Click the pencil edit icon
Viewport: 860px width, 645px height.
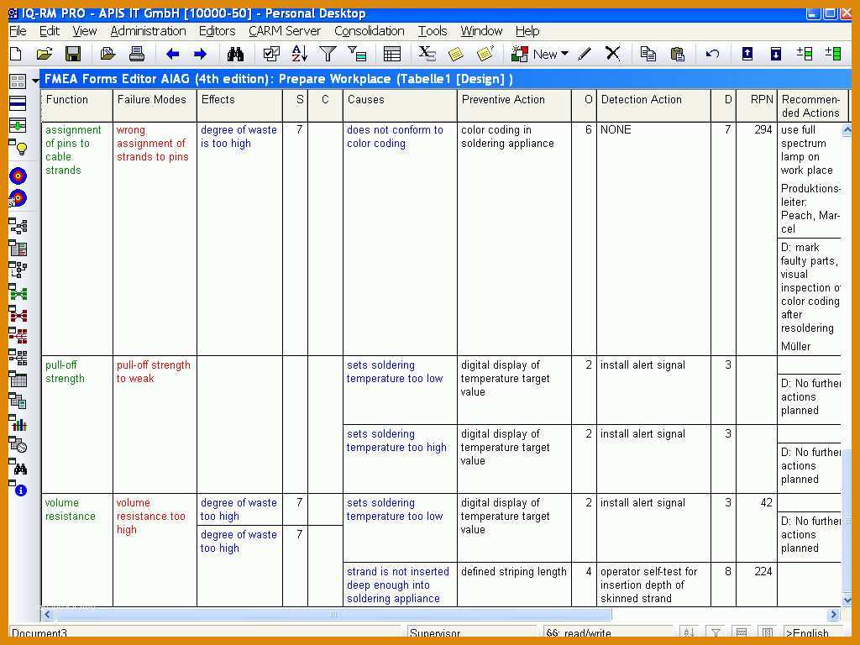[585, 54]
